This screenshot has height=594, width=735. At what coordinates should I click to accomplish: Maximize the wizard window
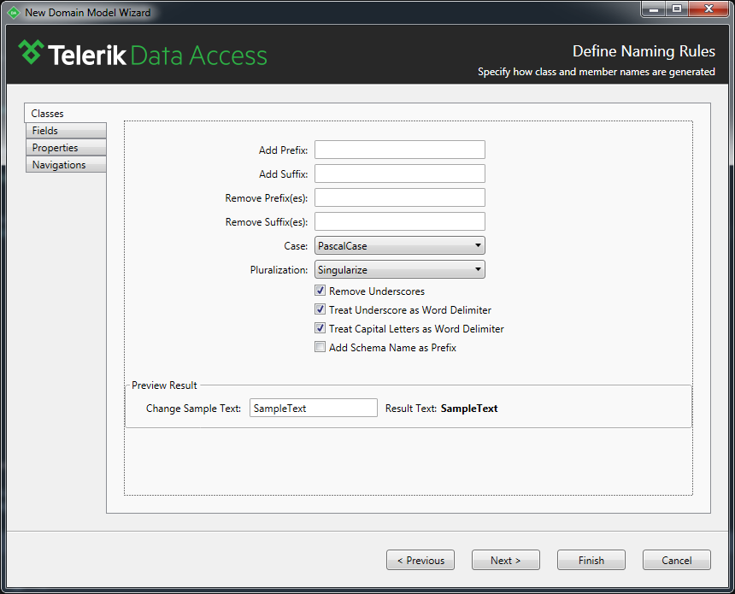coord(677,9)
